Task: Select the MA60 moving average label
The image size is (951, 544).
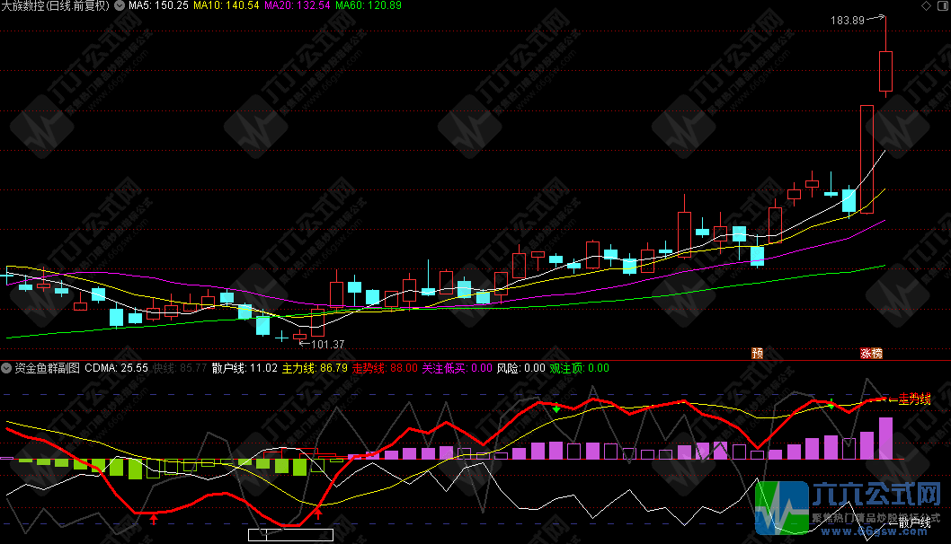Action: click(369, 5)
